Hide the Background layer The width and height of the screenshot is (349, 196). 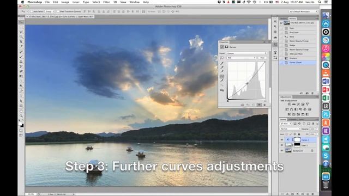click(x=282, y=151)
